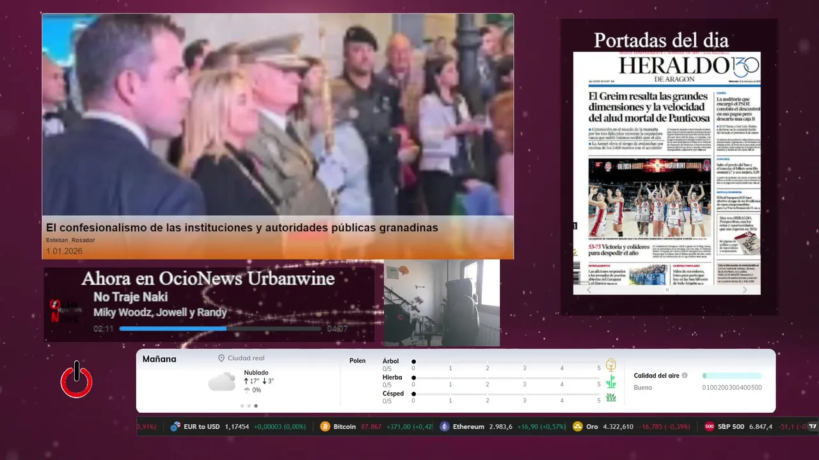The image size is (819, 460).
Task: Select the second weather carousel dot
Action: tap(249, 406)
